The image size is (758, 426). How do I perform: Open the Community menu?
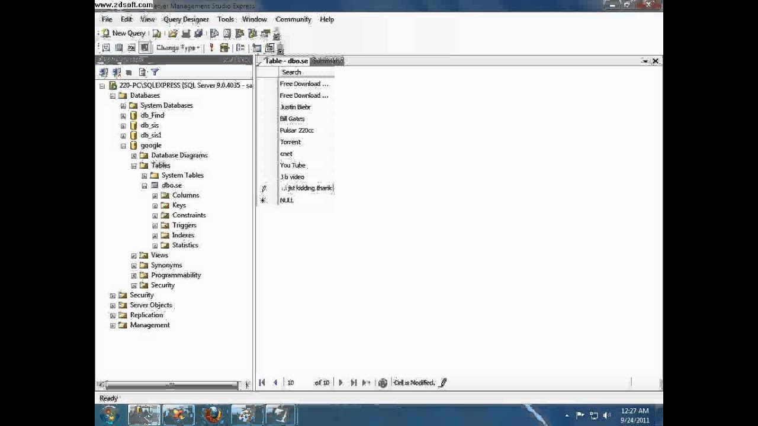(x=293, y=20)
